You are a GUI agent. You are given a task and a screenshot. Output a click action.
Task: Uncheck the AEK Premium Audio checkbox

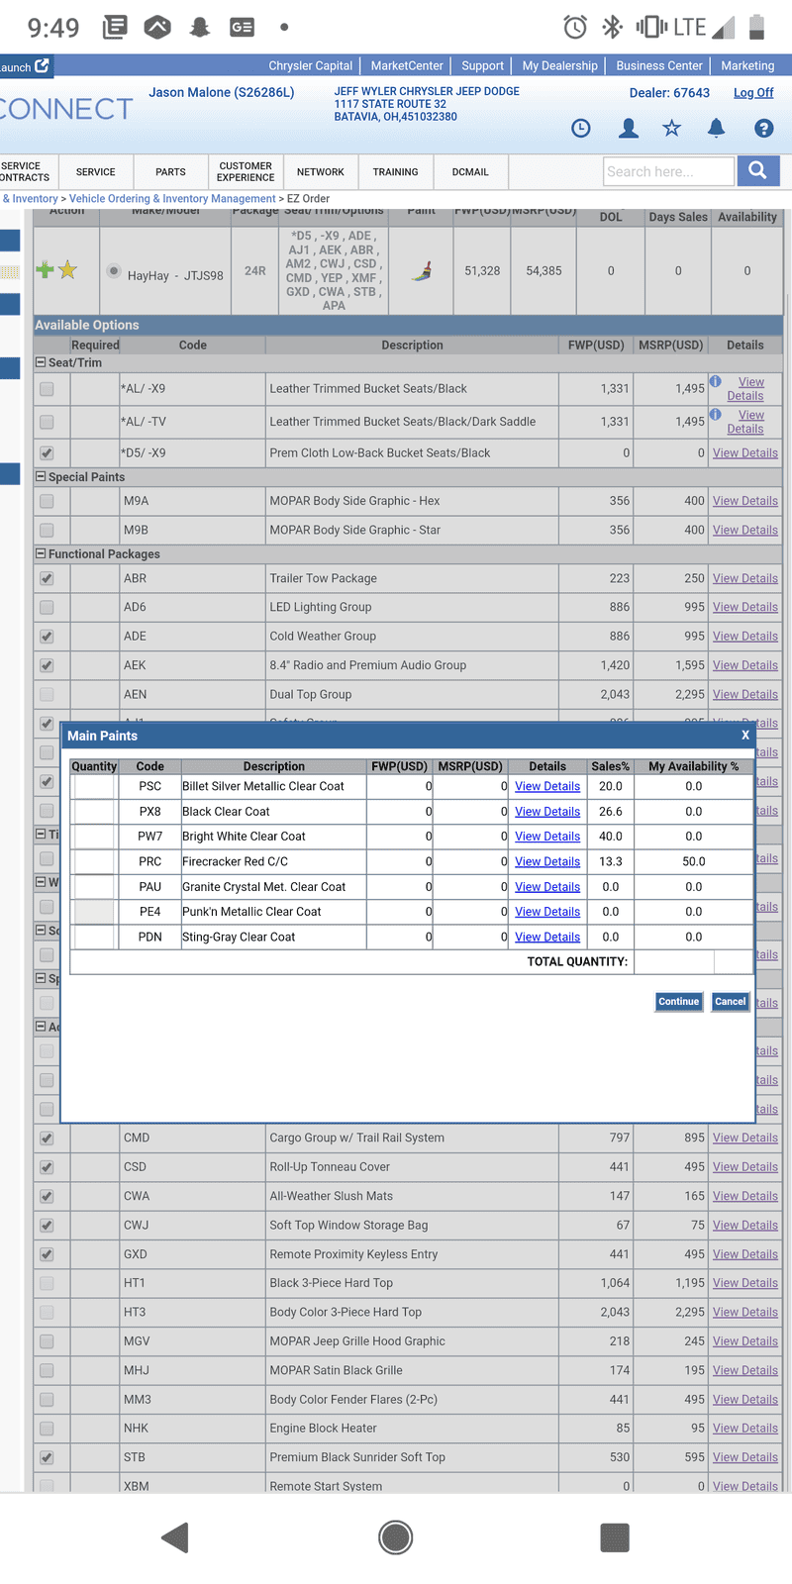[47, 665]
